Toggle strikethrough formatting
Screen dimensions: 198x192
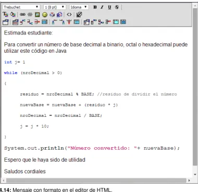pos(117,7)
